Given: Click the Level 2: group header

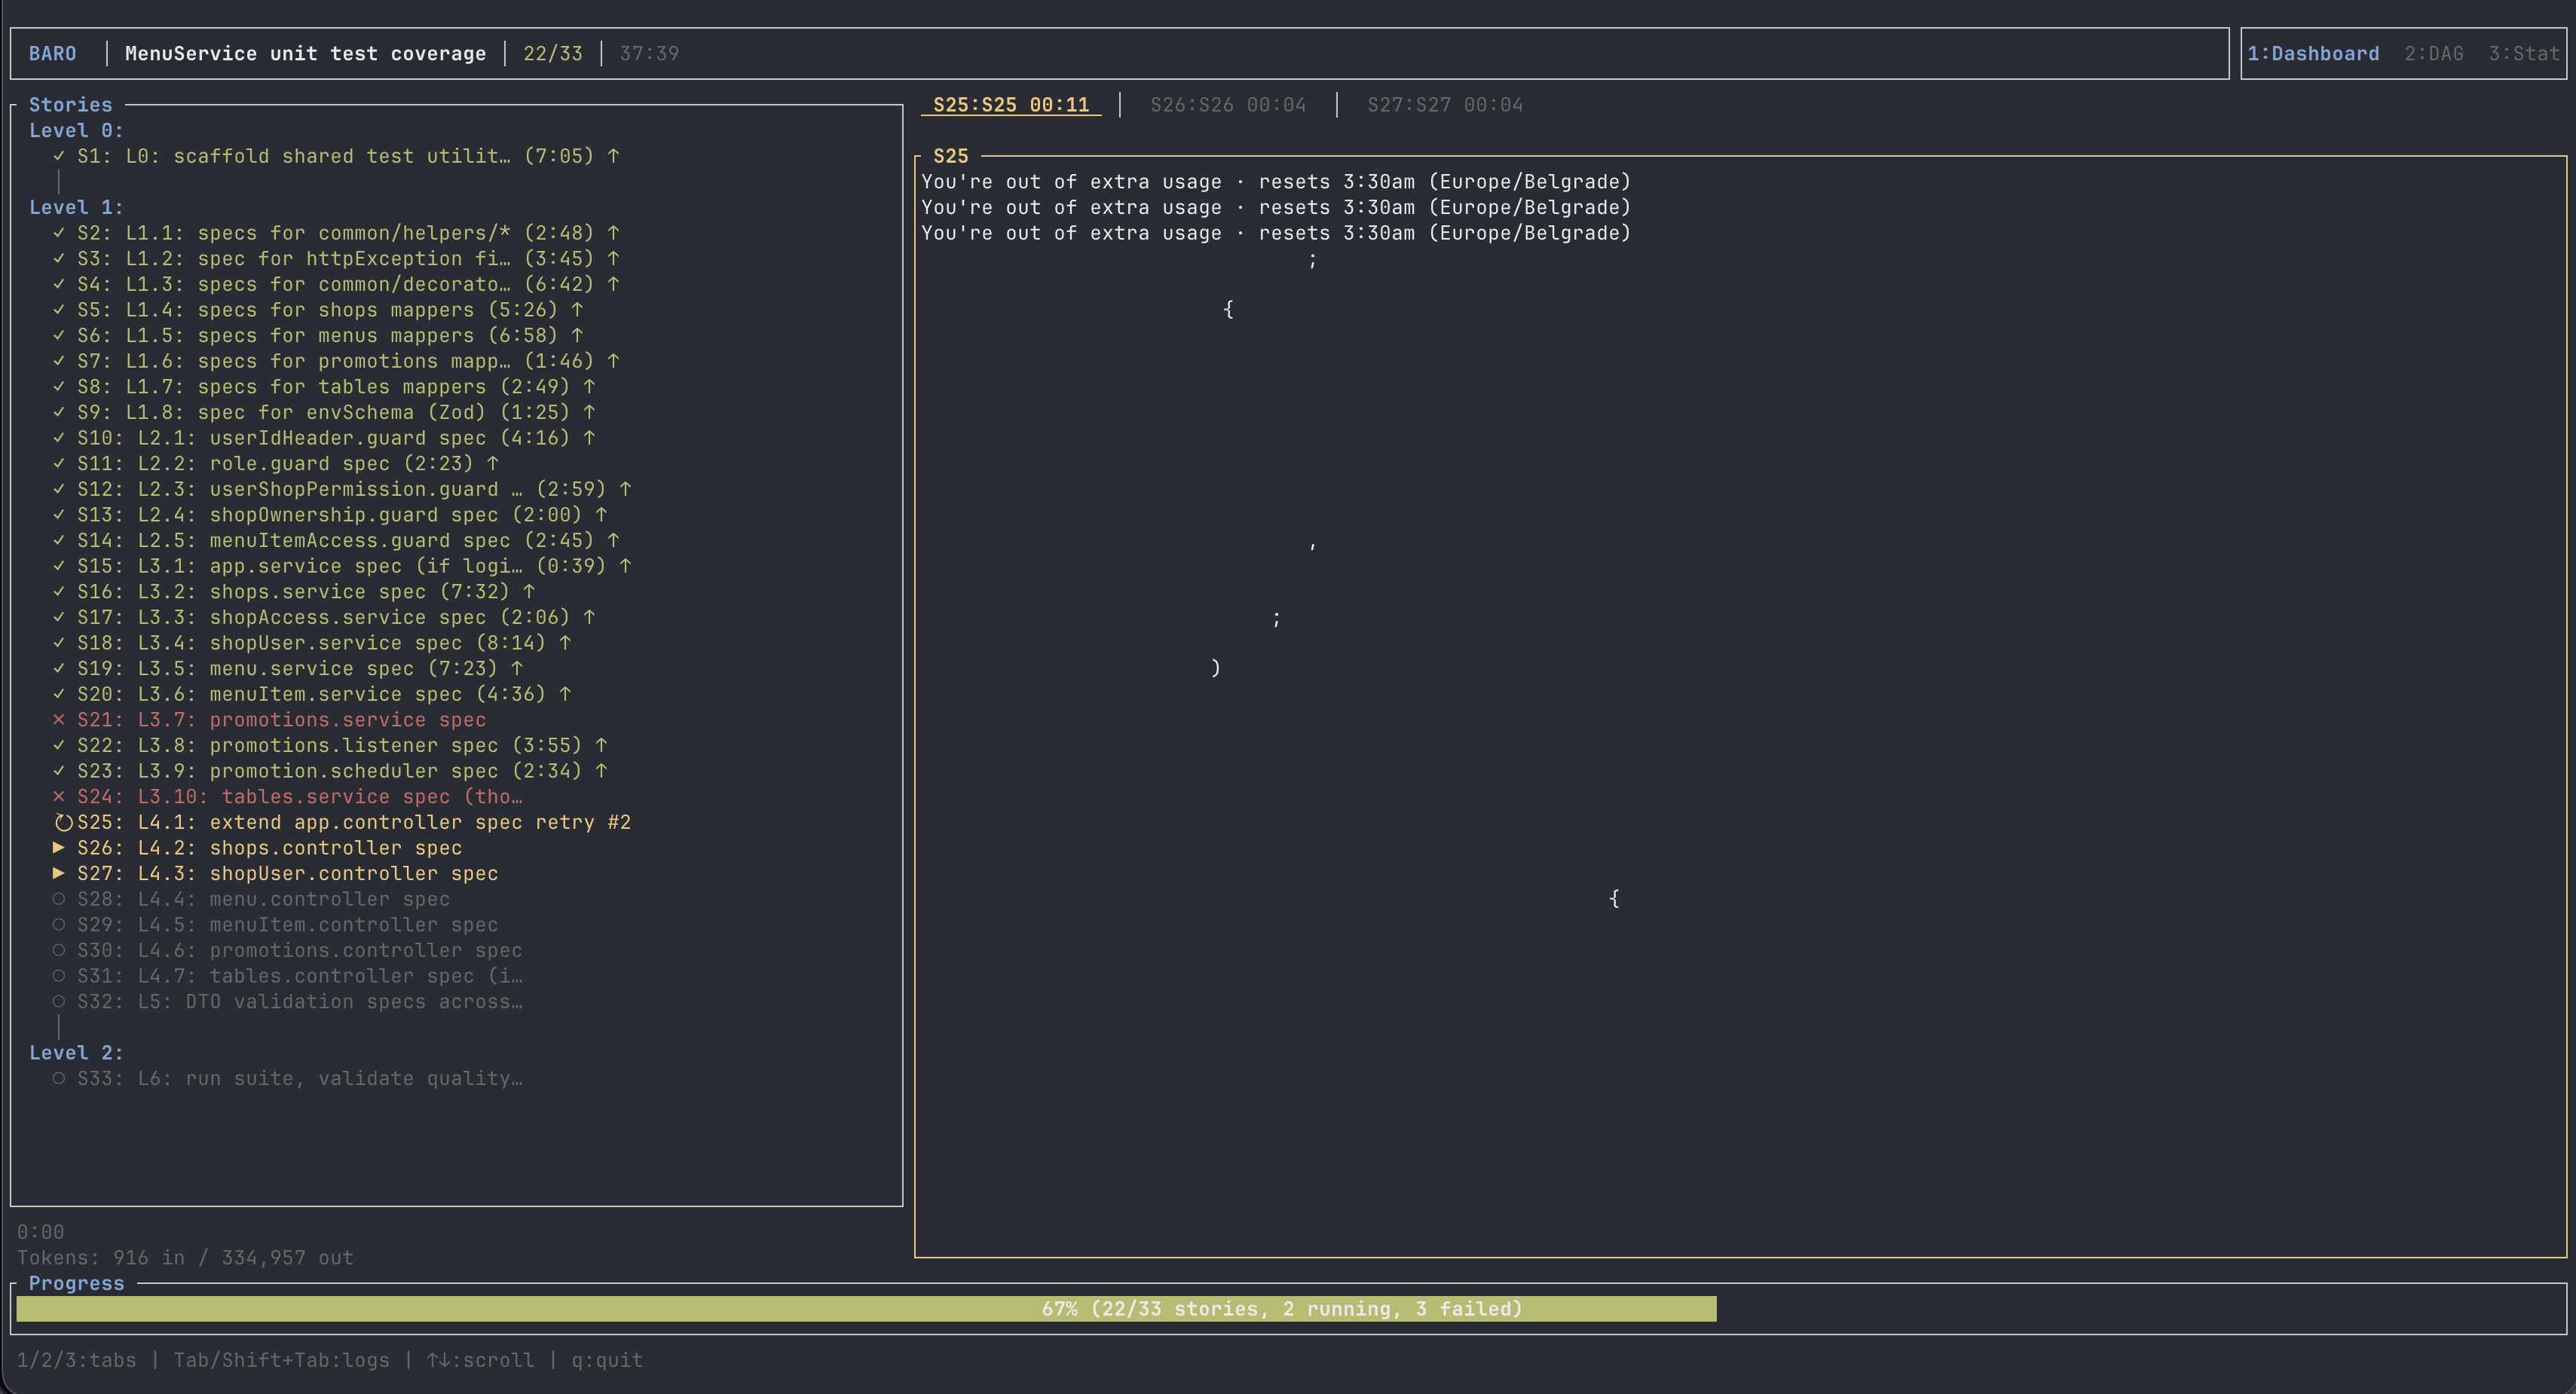Looking at the screenshot, I should pyautogui.click(x=76, y=1053).
